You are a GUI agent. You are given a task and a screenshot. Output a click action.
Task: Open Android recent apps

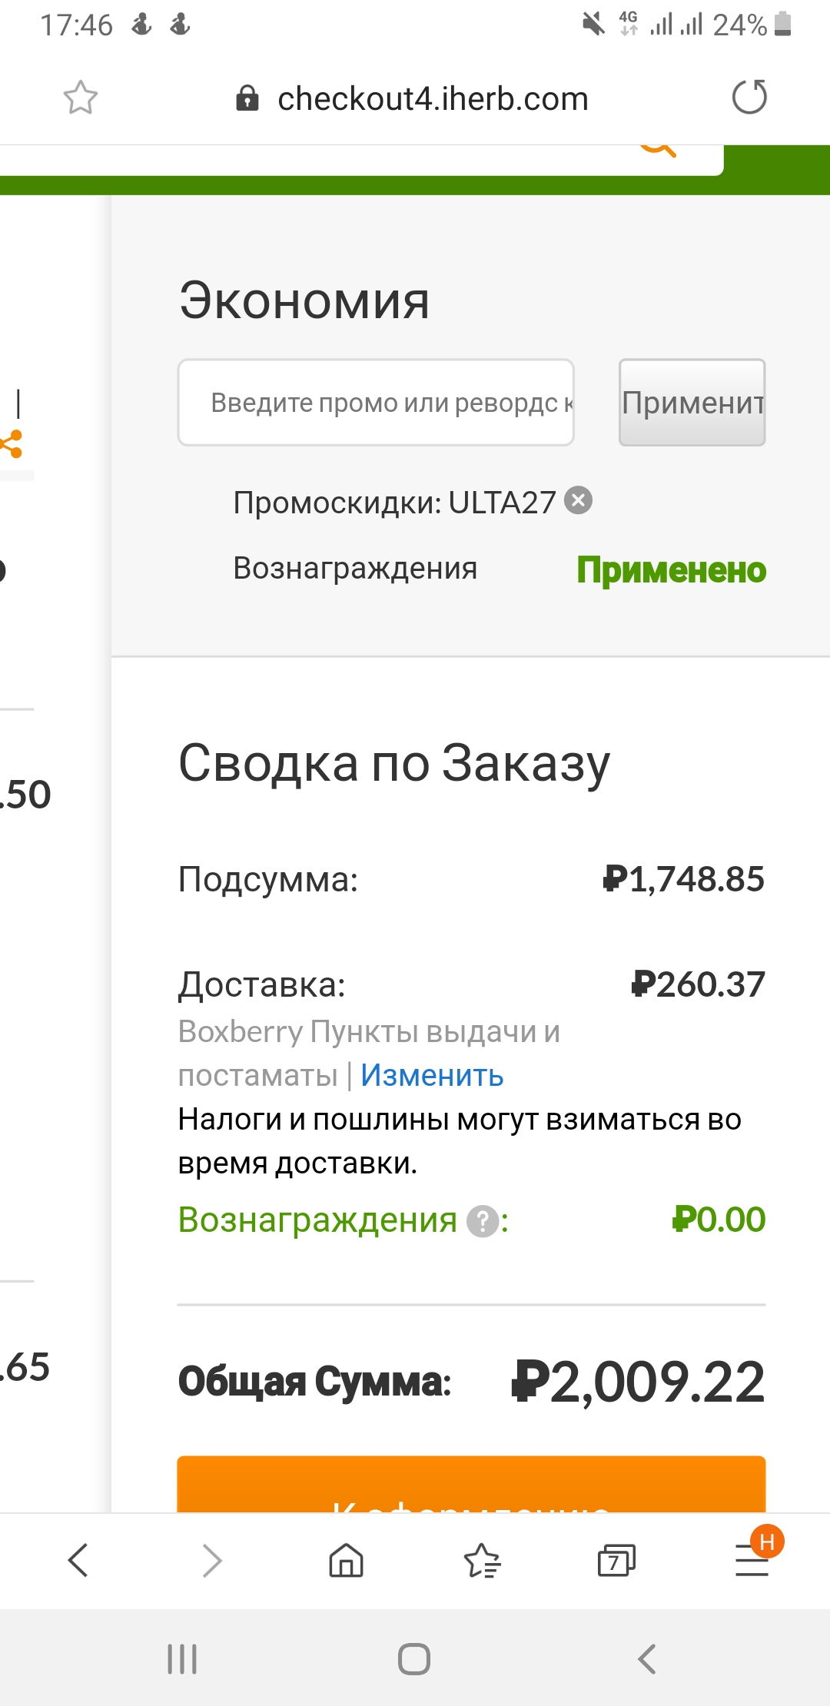click(182, 1659)
